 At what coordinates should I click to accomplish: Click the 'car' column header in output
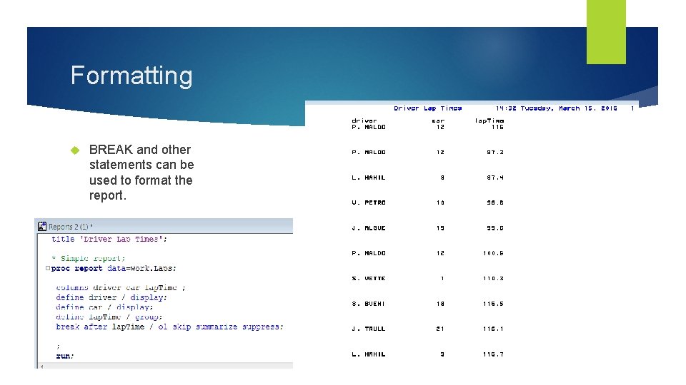[438, 120]
